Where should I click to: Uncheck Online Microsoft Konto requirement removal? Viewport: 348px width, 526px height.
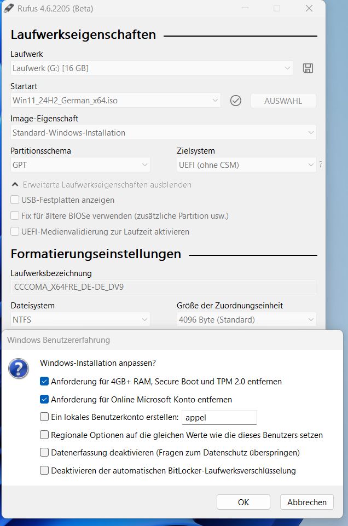coord(44,399)
